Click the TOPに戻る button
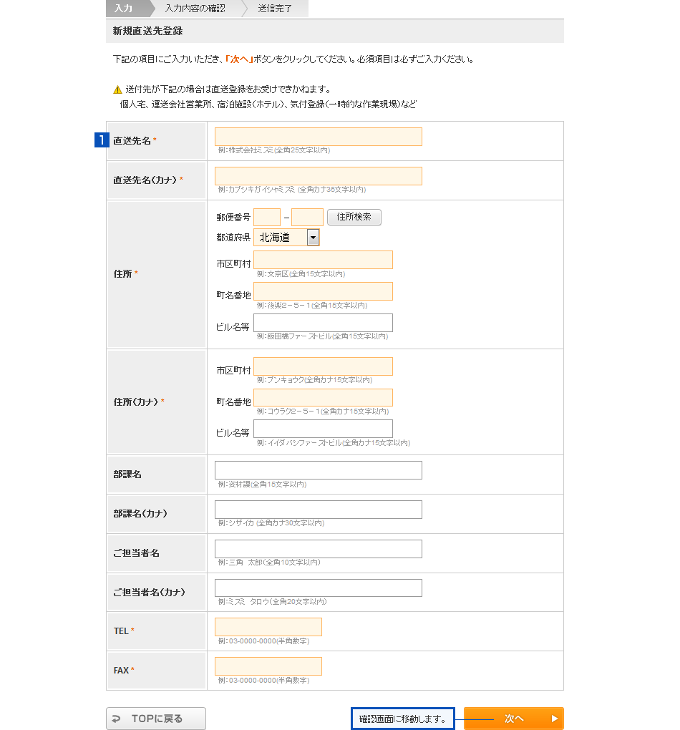 coord(156,719)
